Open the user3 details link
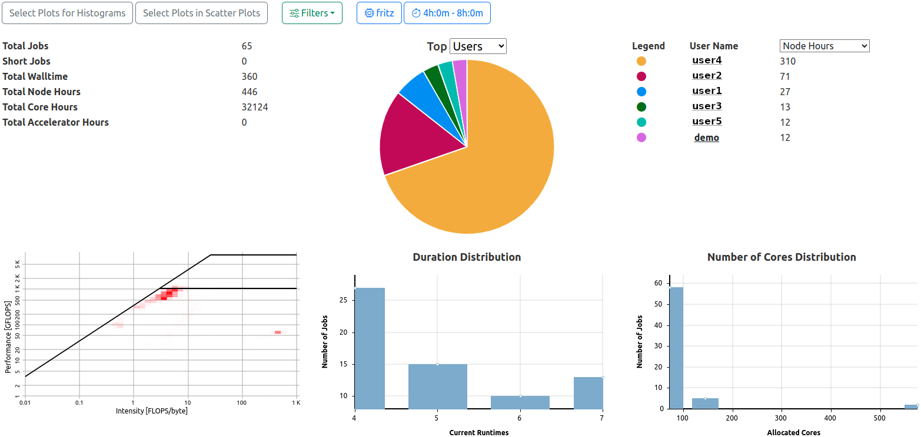921x437 pixels. pos(706,106)
